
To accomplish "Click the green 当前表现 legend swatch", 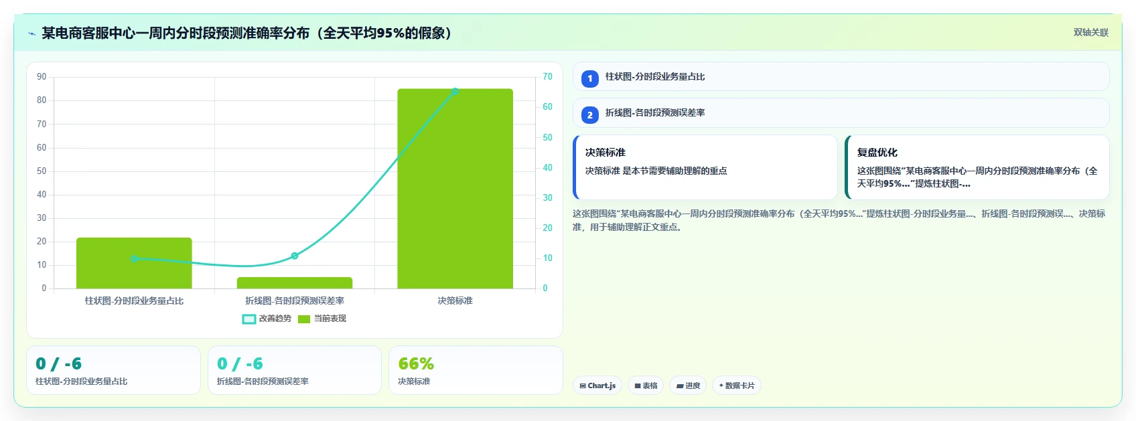I will 304,319.
